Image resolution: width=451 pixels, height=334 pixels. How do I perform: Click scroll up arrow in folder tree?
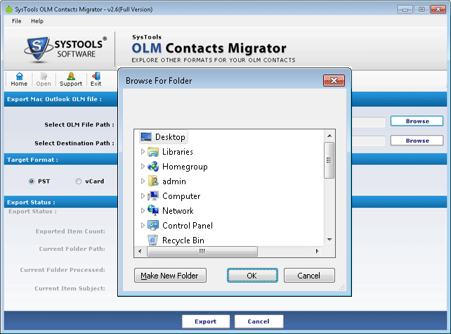point(329,136)
